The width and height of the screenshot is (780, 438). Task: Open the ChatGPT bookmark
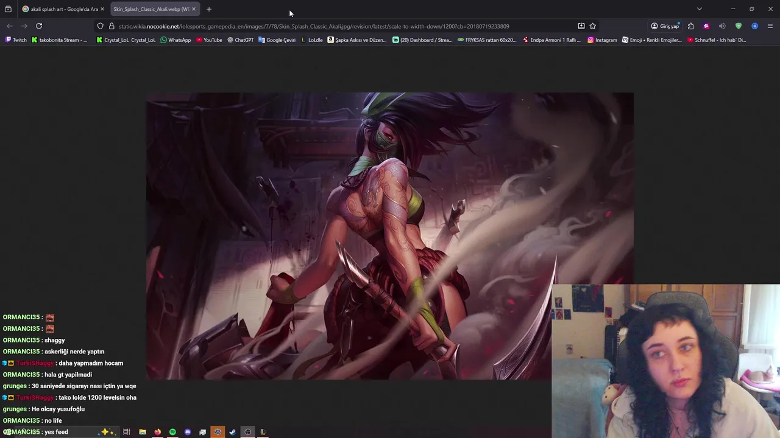240,40
